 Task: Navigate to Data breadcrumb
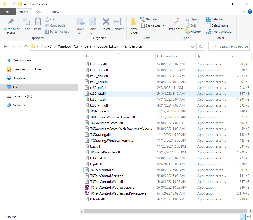[88, 46]
